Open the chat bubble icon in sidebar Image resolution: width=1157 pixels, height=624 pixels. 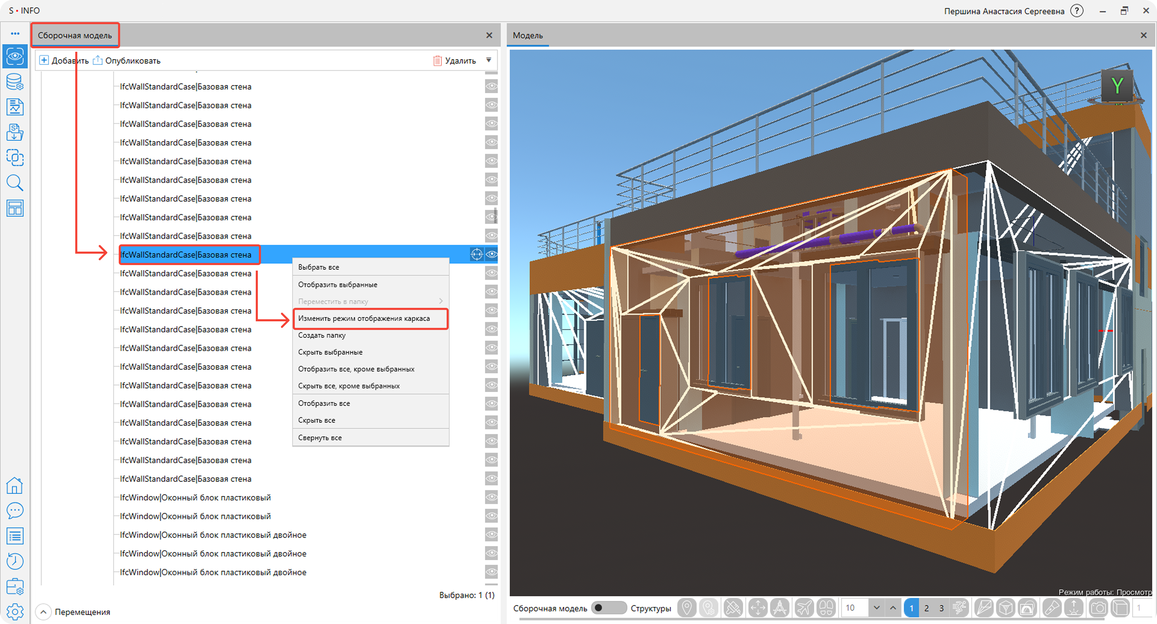(15, 510)
